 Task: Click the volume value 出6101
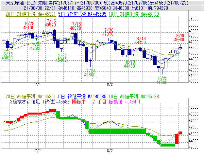138,8
